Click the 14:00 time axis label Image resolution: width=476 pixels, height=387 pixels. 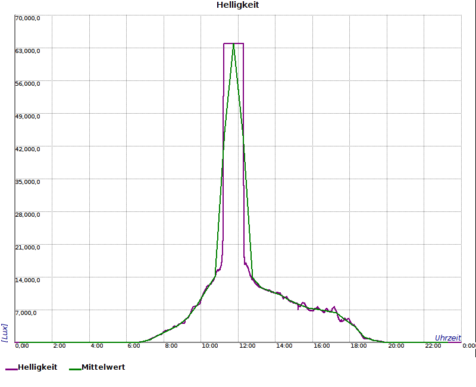tap(284, 346)
